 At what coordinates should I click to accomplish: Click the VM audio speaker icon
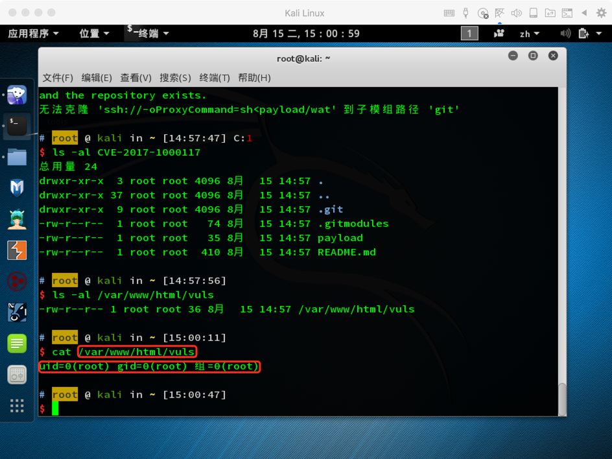pos(516,13)
